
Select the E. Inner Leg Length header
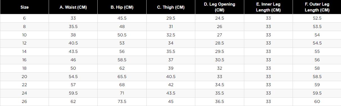click(x=268, y=7)
